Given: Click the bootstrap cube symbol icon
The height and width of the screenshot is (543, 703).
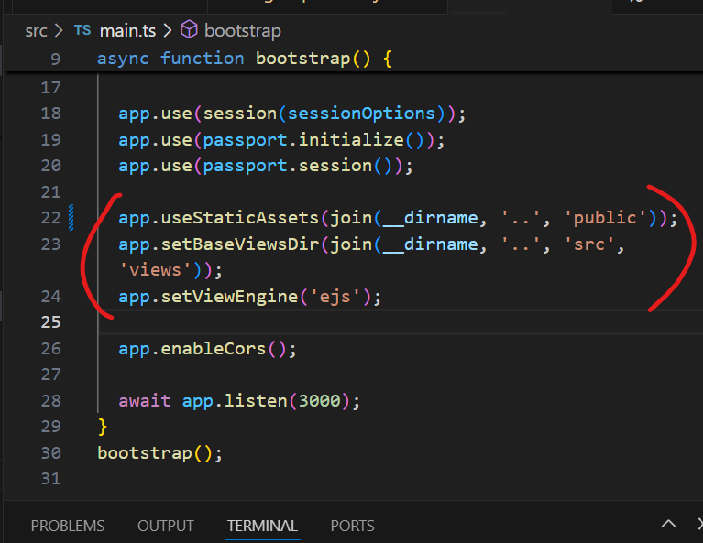Looking at the screenshot, I should [189, 30].
